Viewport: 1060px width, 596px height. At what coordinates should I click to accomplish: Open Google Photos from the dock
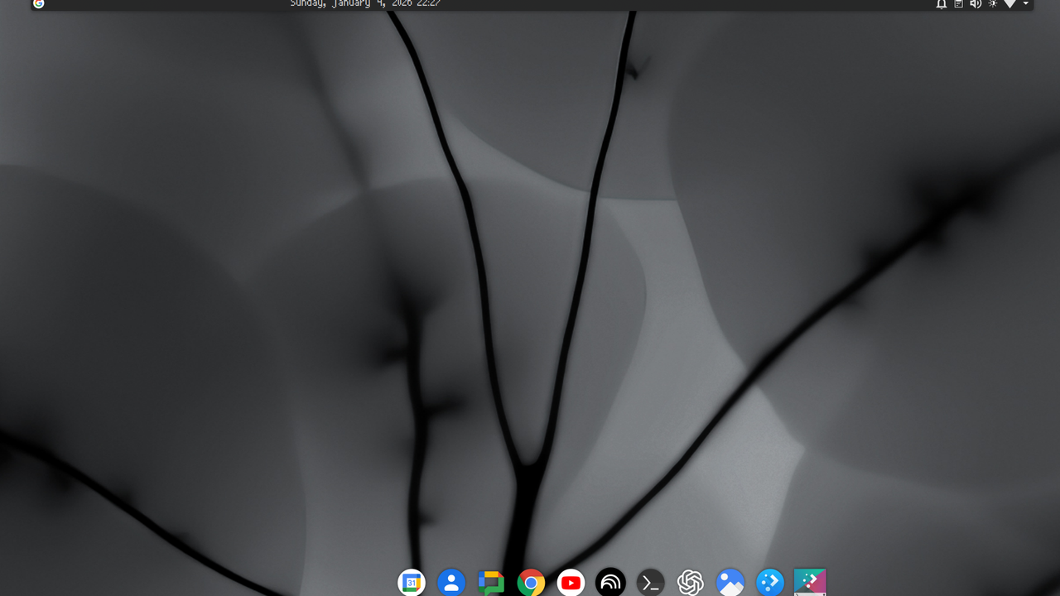(730, 582)
